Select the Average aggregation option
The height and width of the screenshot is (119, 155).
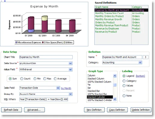tap(55, 79)
